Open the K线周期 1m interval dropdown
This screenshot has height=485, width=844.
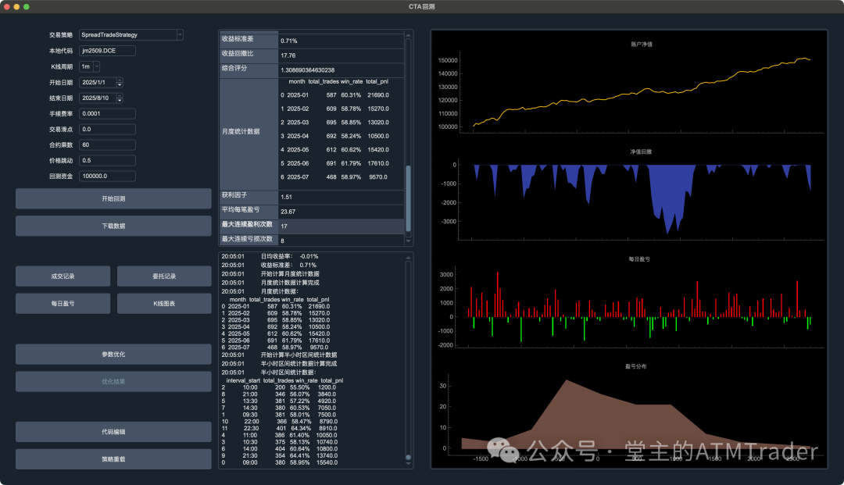pyautogui.click(x=89, y=66)
